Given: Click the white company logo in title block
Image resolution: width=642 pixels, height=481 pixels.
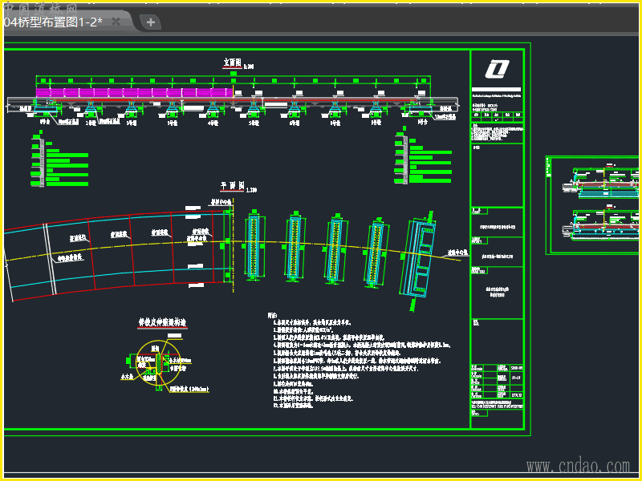Looking at the screenshot, I should pyautogui.click(x=498, y=70).
